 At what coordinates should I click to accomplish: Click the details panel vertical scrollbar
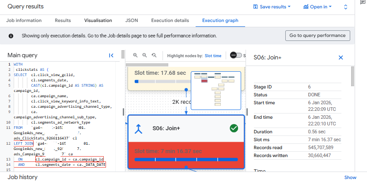pyautogui.click(x=352, y=76)
